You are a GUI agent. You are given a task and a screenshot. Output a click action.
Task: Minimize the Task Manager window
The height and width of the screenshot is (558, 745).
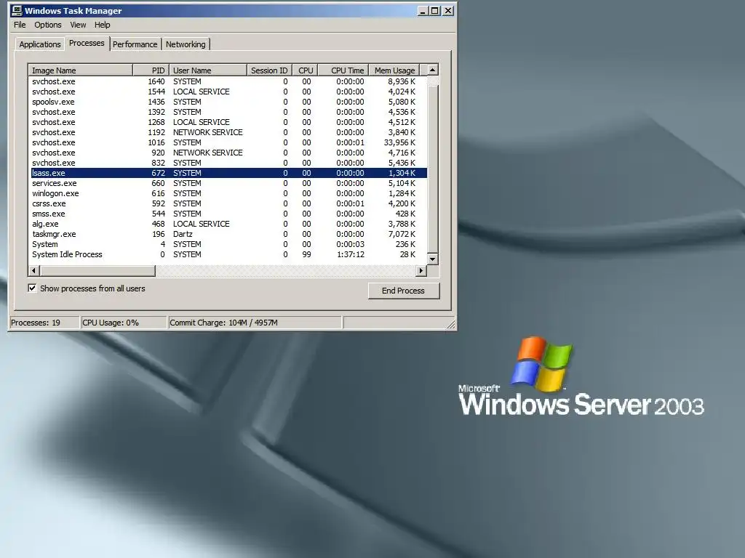tap(423, 11)
